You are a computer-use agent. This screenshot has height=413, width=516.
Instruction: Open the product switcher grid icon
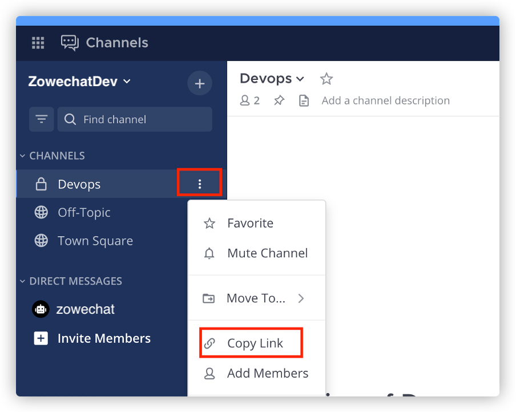click(x=38, y=43)
